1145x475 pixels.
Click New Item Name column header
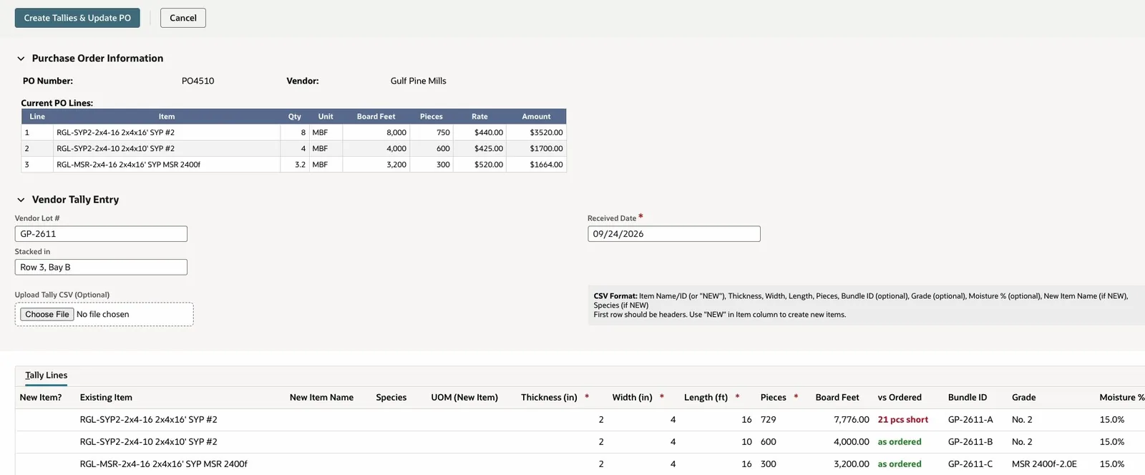[x=321, y=398]
